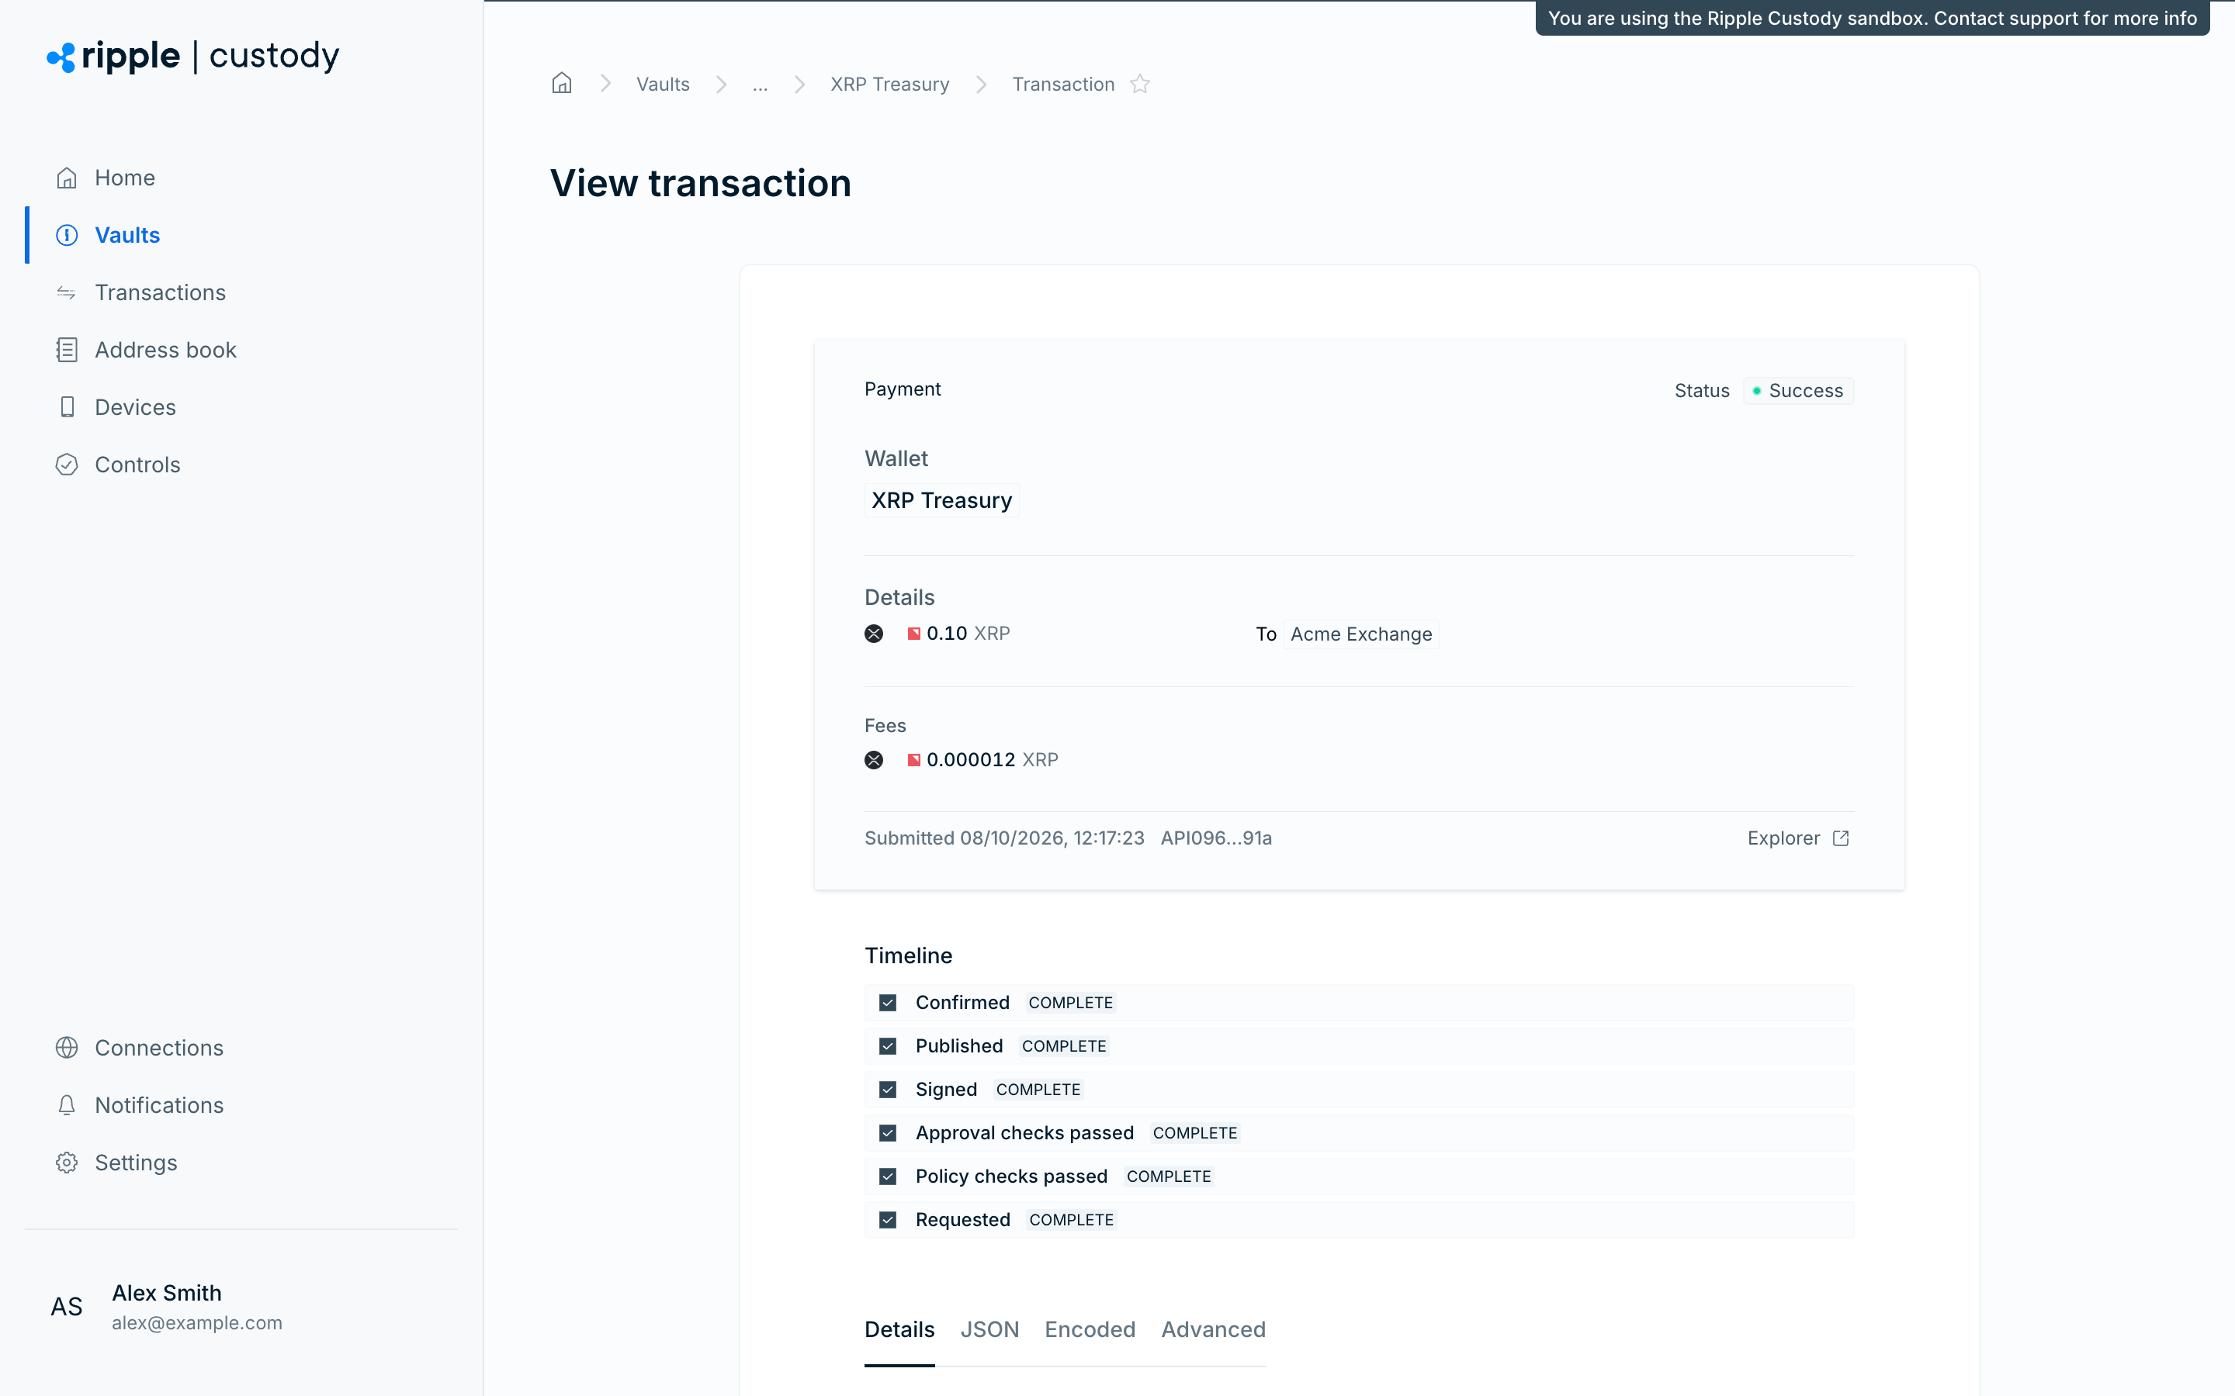
Task: Click the sandbox notice banner
Action: pos(1872,19)
